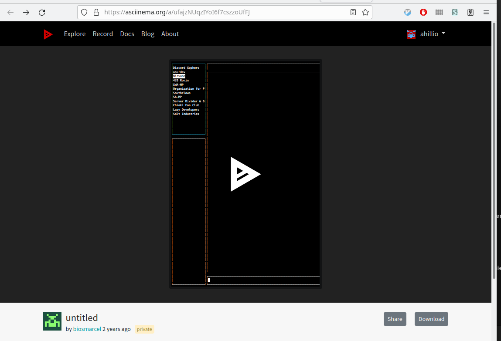501x341 pixels.
Task: Click the green S extension icon
Action: (x=454, y=12)
